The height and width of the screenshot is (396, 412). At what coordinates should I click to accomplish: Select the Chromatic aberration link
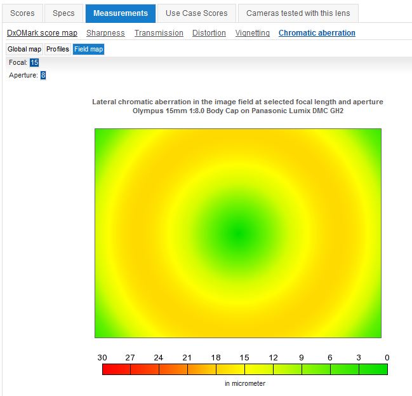[317, 33]
